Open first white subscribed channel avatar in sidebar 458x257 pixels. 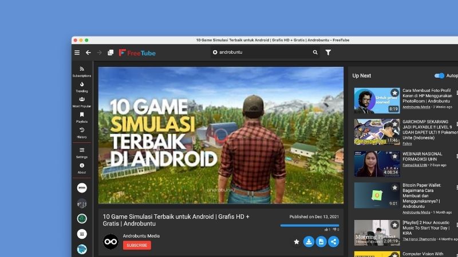coord(82,188)
